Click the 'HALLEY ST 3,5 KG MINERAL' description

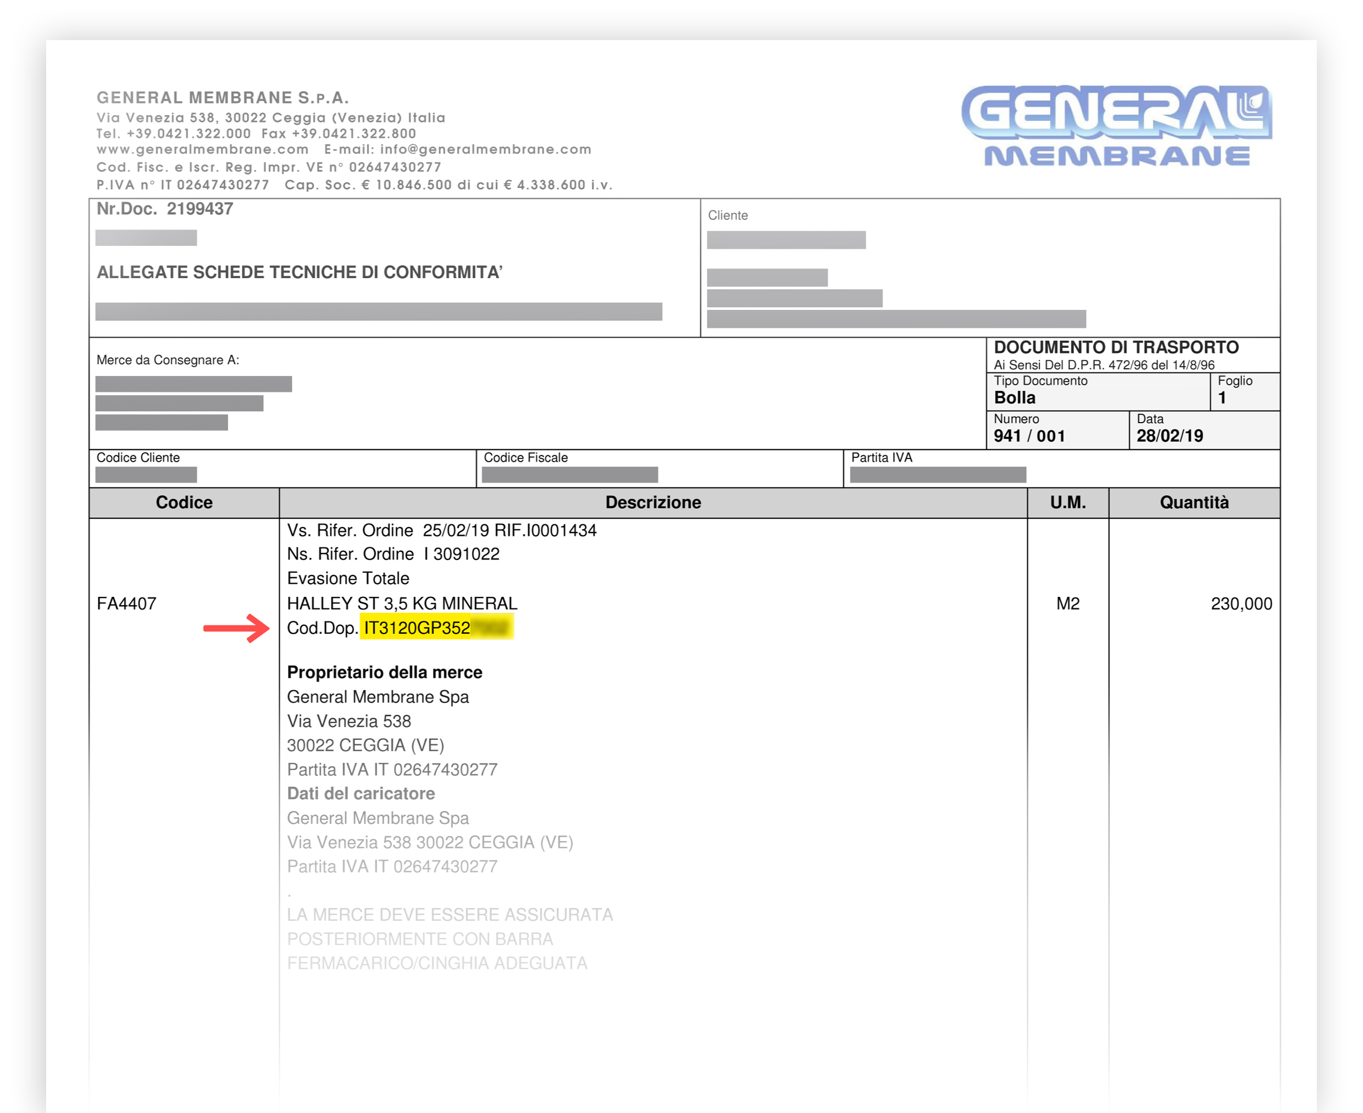tap(402, 603)
